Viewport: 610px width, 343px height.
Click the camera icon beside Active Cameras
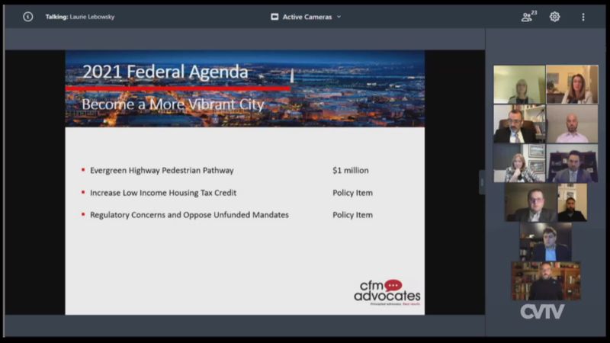click(x=274, y=16)
